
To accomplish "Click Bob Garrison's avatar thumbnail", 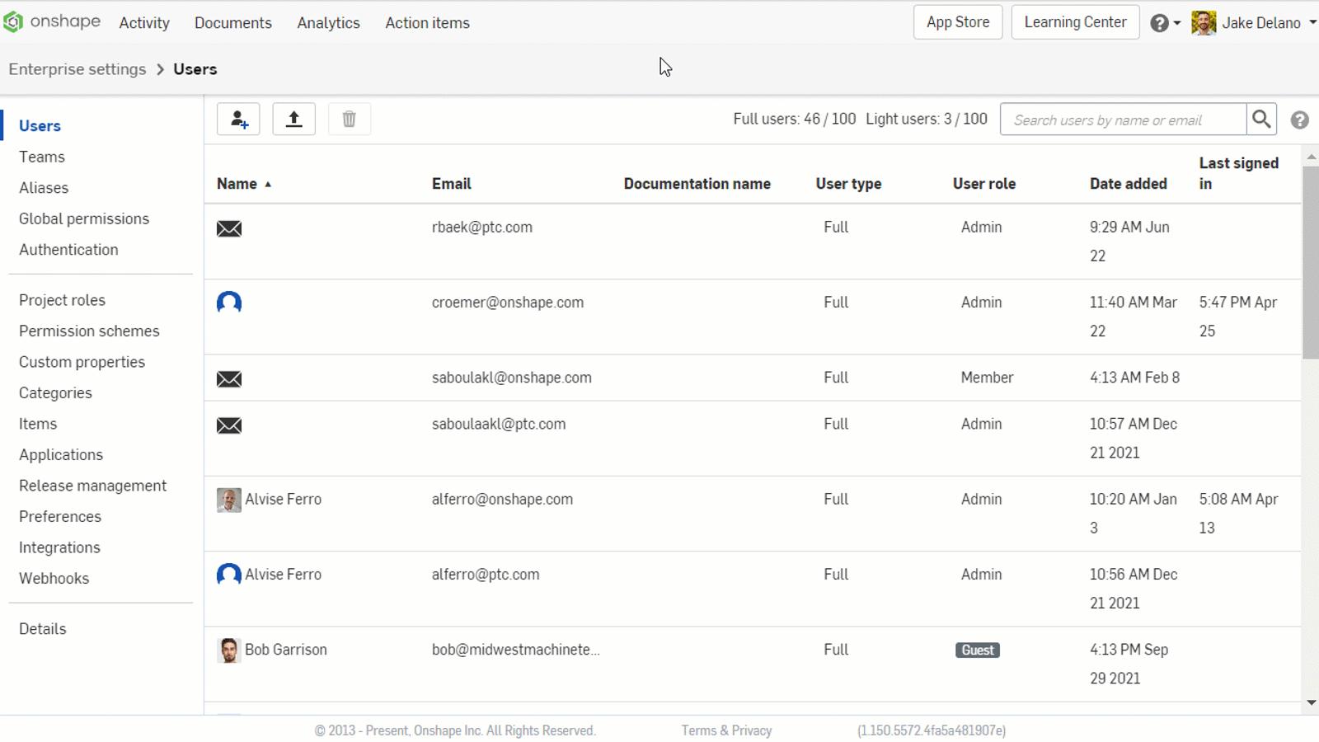I will point(228,650).
